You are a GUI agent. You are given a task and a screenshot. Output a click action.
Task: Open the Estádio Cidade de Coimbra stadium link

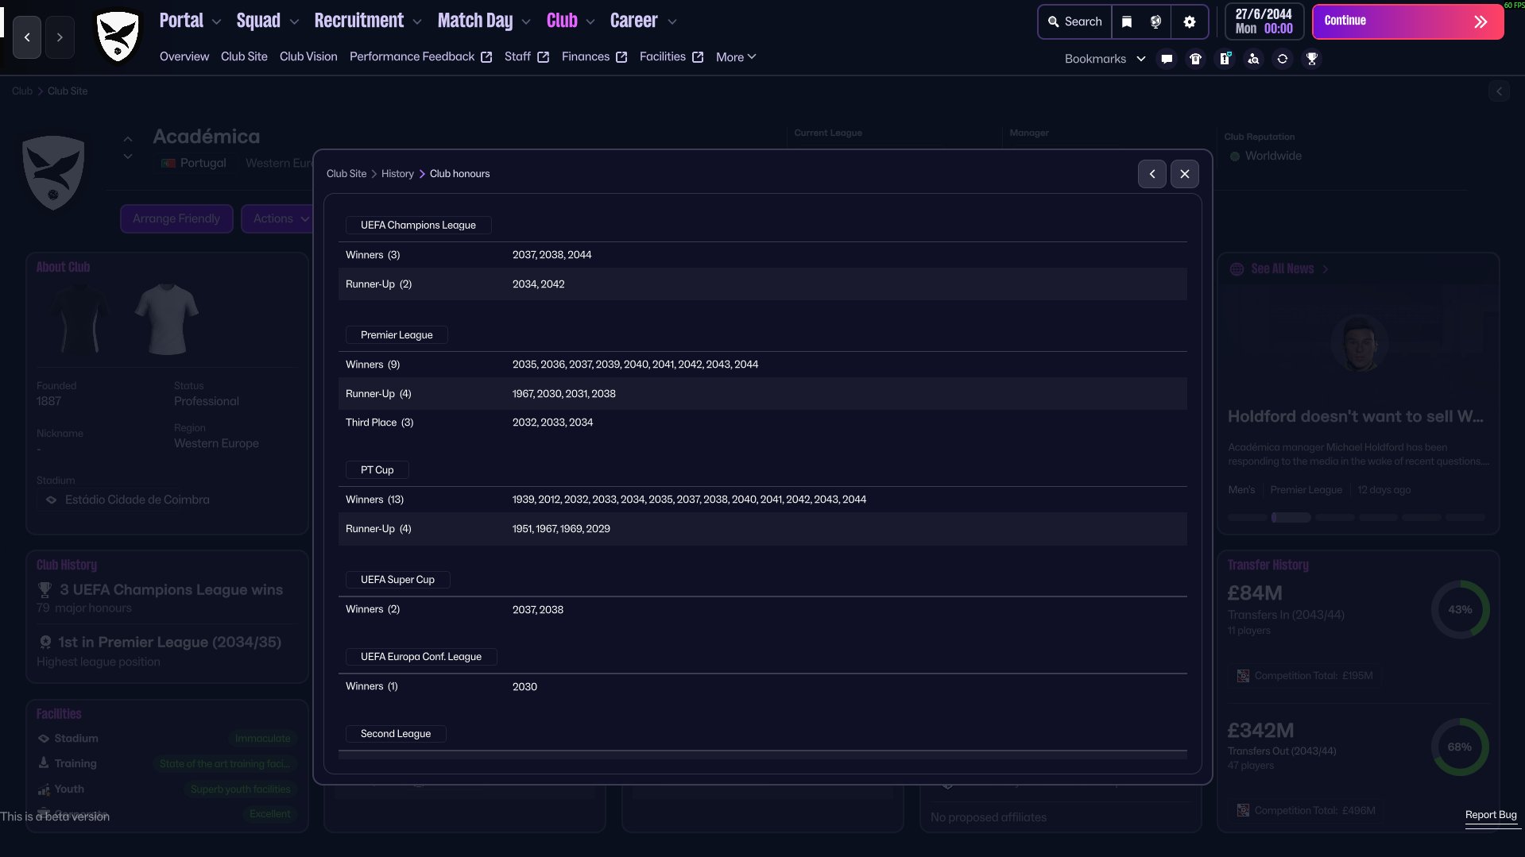coord(137,500)
